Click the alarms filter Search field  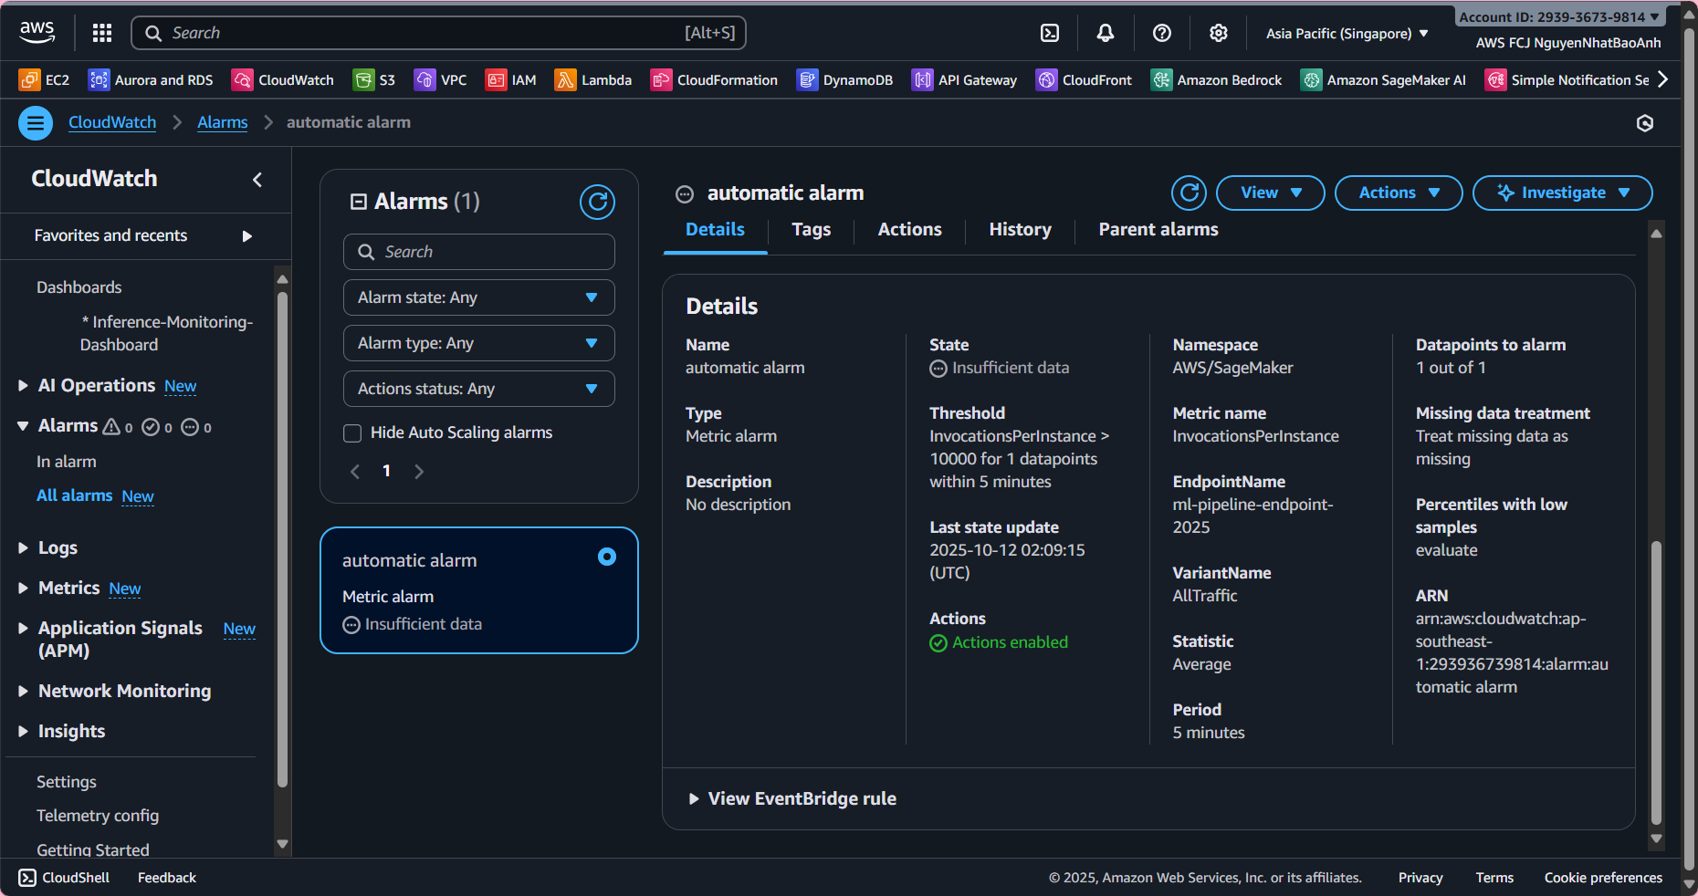pos(479,252)
